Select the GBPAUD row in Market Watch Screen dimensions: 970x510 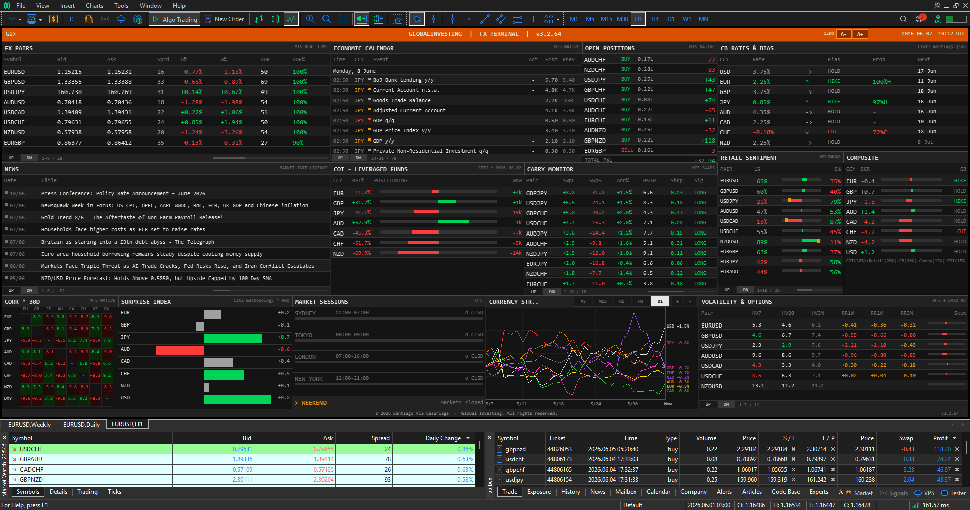tap(242, 459)
